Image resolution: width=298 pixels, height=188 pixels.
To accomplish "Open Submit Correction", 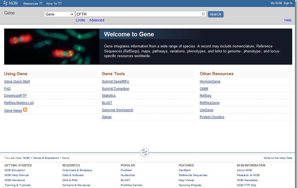I will pyautogui.click(x=115, y=89).
